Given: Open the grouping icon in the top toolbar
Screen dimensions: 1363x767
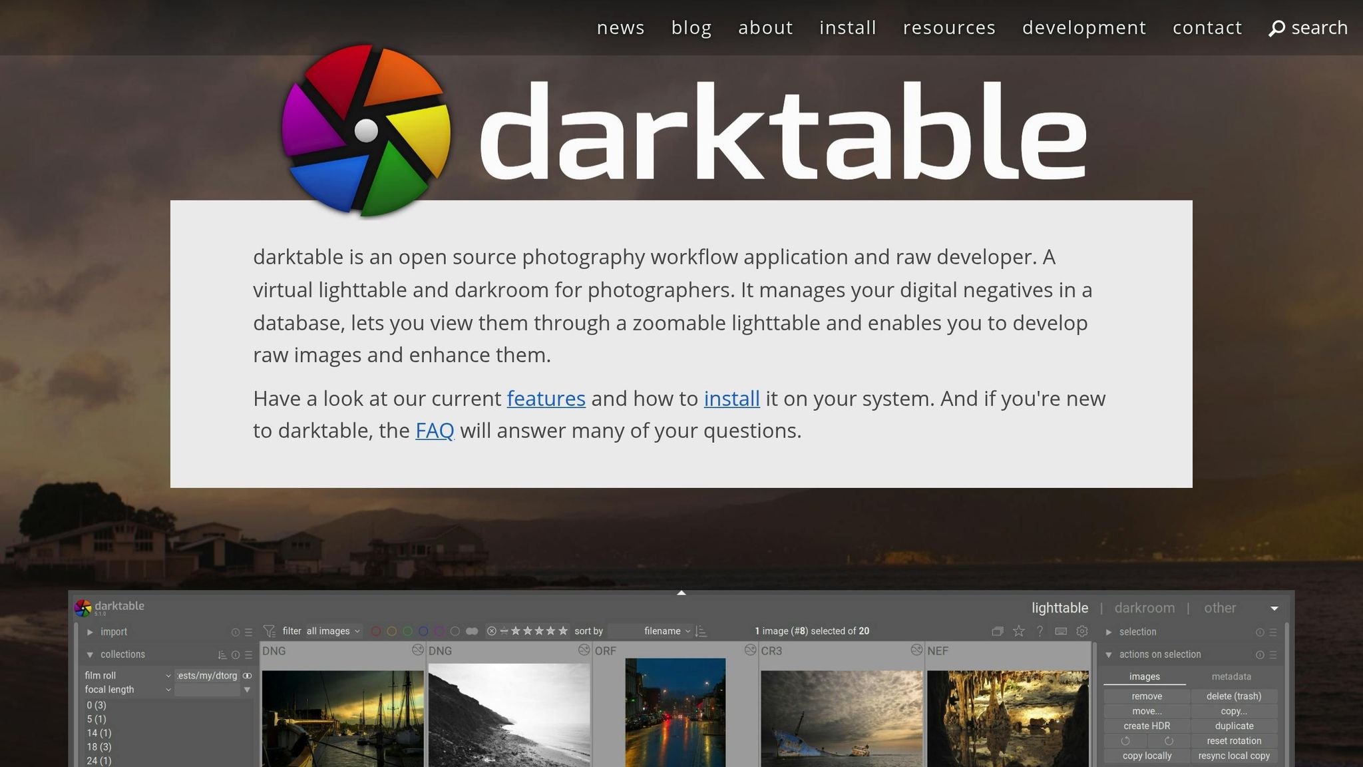Looking at the screenshot, I should [998, 631].
